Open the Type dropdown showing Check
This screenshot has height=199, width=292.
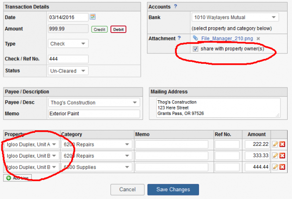(69, 44)
